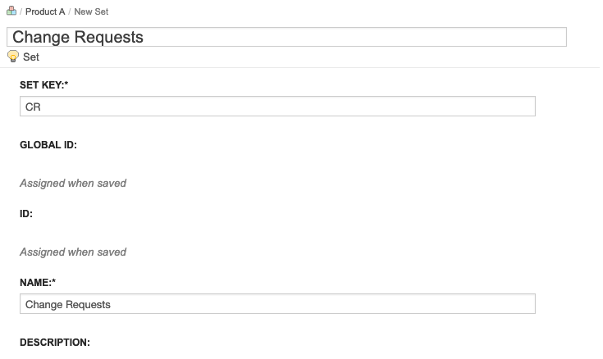Focus the Set Key input containing CR
The image size is (603, 359).
[277, 107]
